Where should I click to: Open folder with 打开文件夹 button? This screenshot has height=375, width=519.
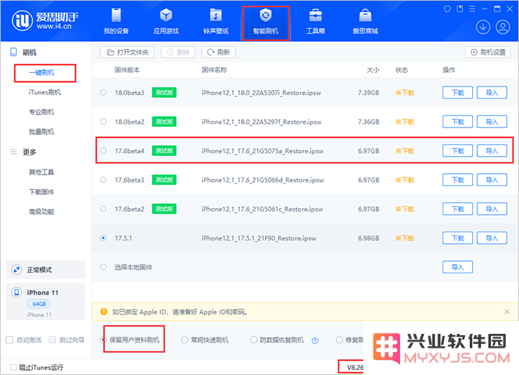coord(128,52)
